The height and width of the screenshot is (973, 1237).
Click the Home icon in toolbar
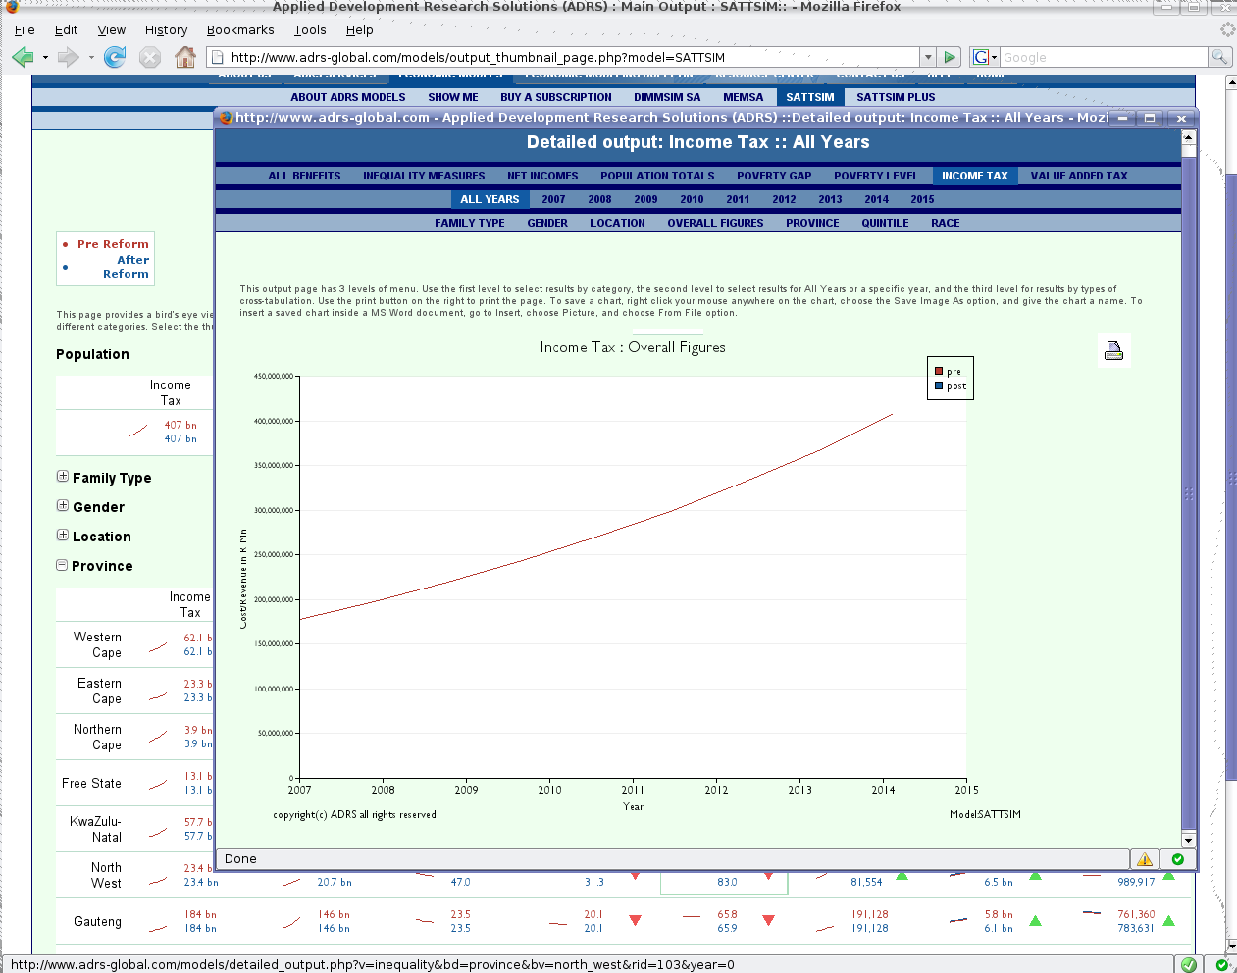[x=184, y=58]
